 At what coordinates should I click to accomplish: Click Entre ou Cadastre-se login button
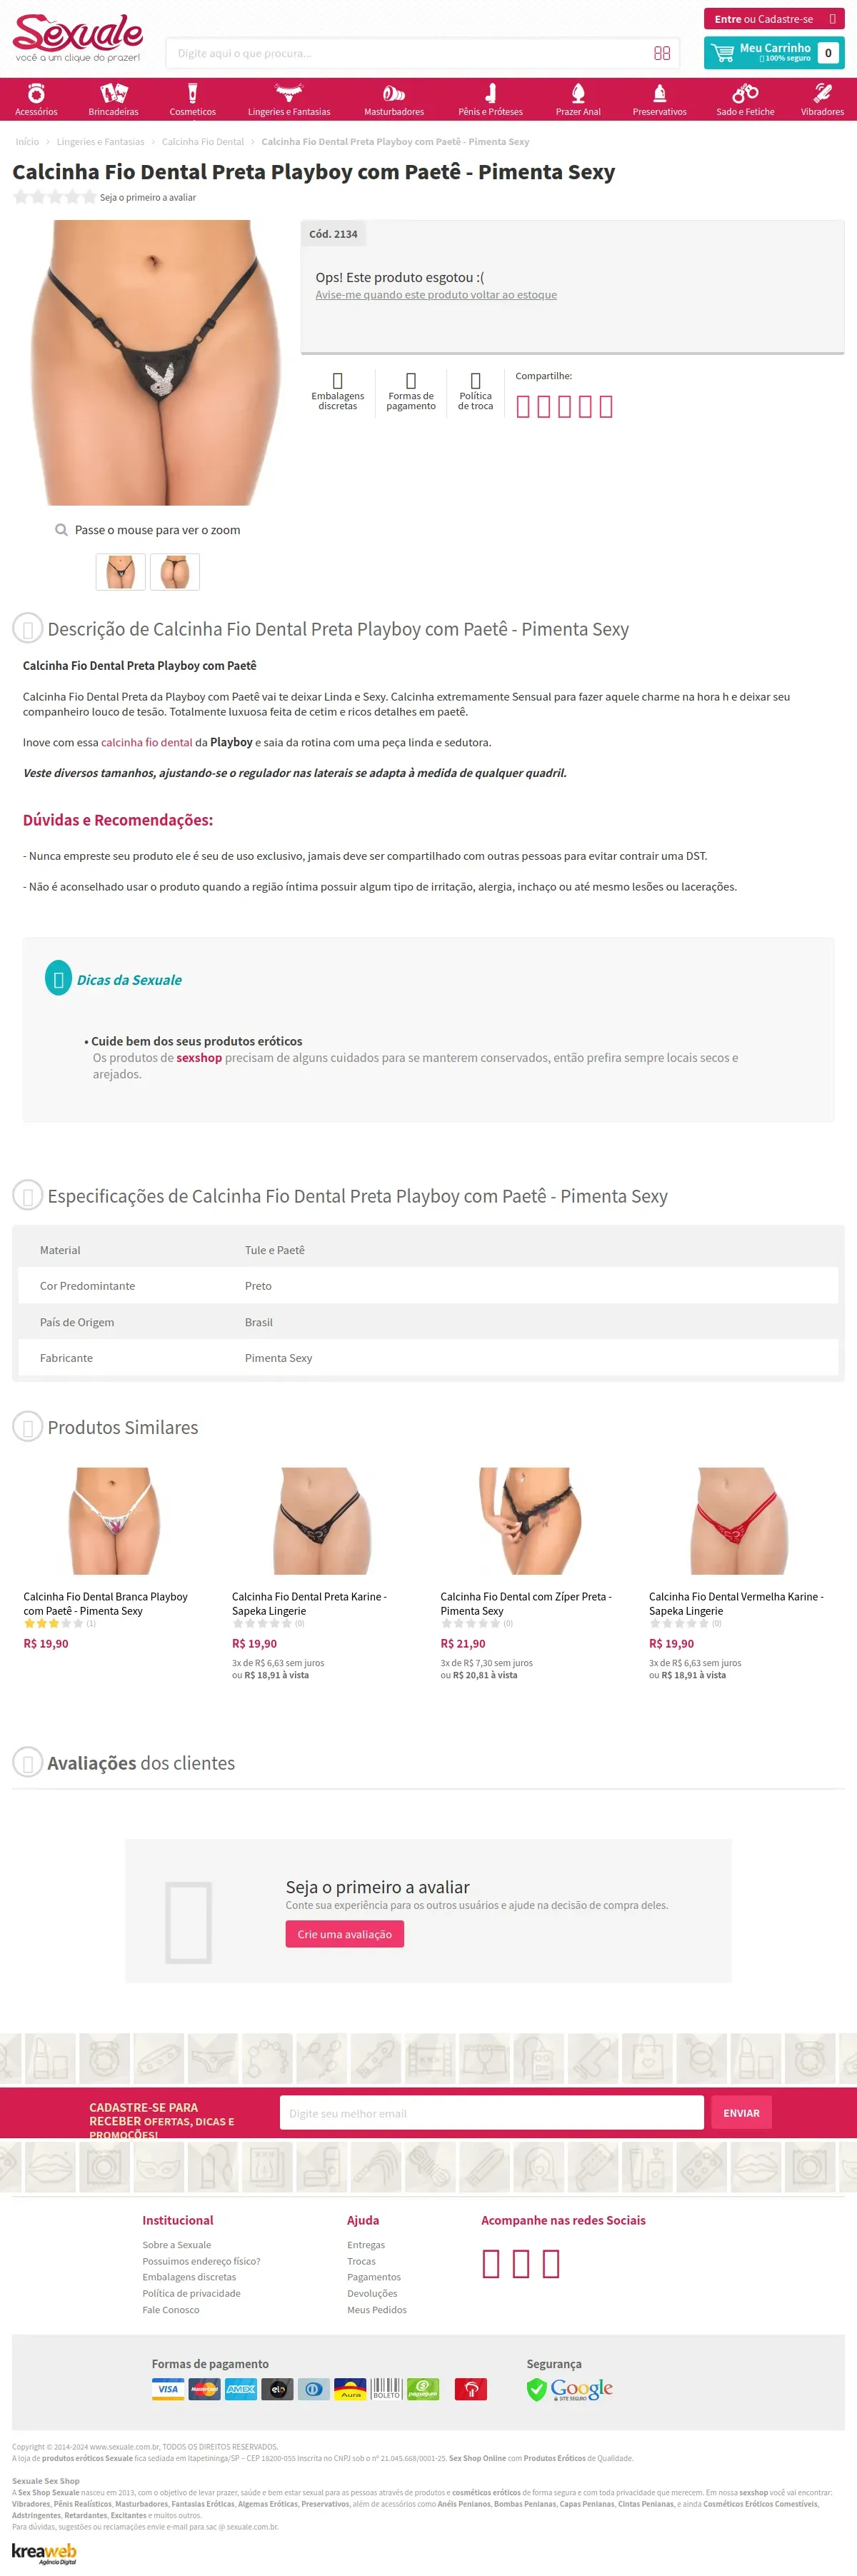774,19
